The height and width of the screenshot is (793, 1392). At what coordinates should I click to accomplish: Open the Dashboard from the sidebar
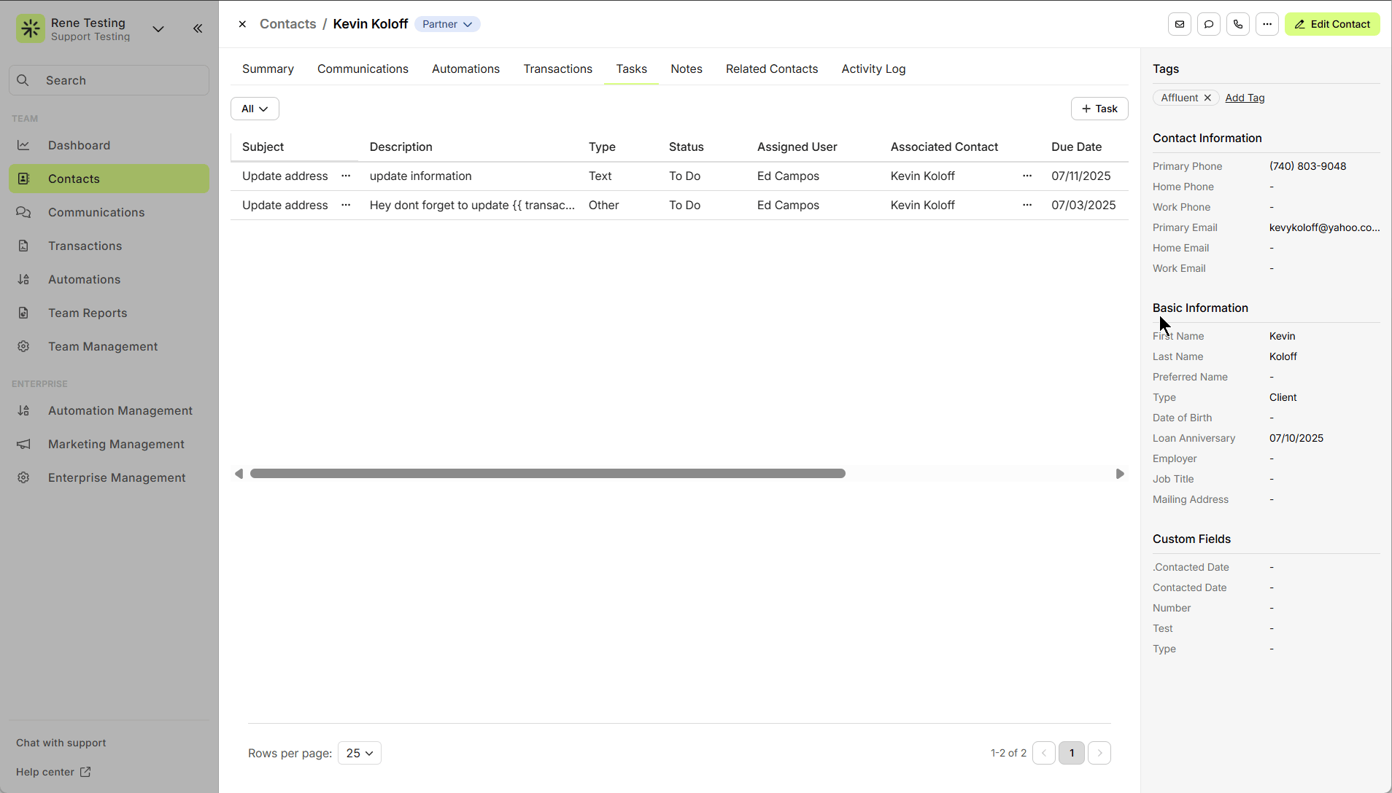coord(79,145)
